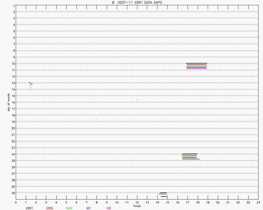Click the COR1 legend label

(x=29, y=208)
